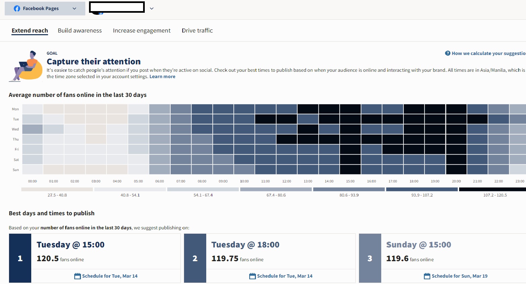Click the "Sun" row label
The image size is (526, 284).
tap(16, 170)
